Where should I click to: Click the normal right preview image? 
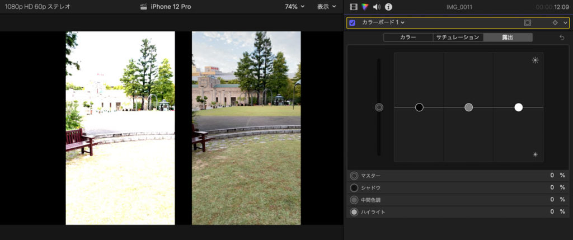(246, 128)
